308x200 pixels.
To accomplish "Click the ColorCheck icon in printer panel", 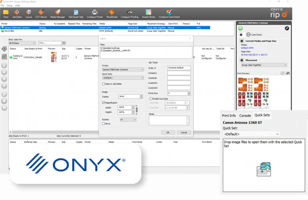I will [248, 34].
